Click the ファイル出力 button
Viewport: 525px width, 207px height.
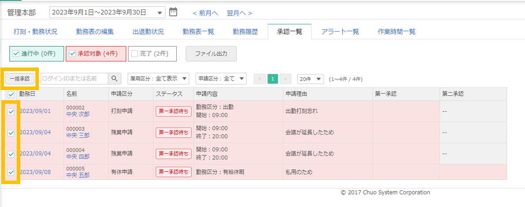click(211, 54)
